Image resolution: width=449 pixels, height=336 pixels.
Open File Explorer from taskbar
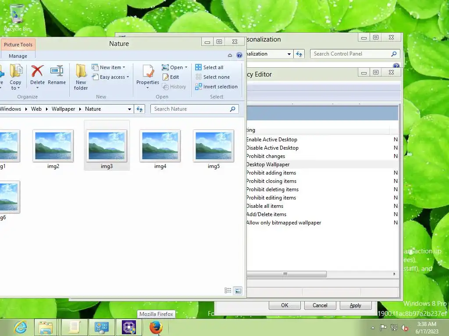pos(46,327)
